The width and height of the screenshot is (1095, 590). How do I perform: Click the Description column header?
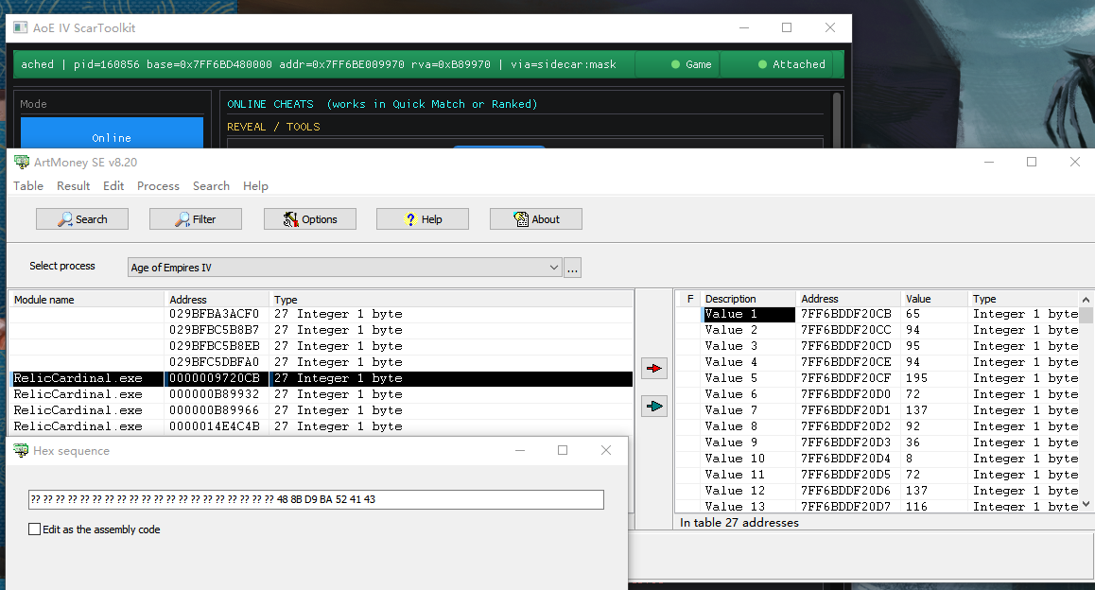(x=748, y=298)
